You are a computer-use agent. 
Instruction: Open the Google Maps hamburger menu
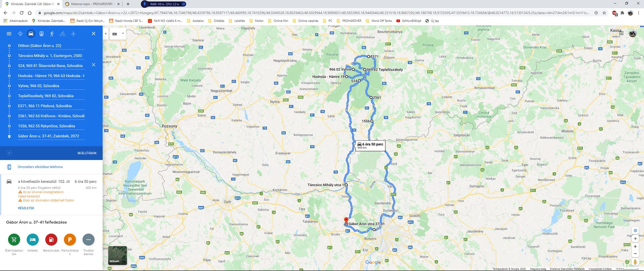(9, 34)
